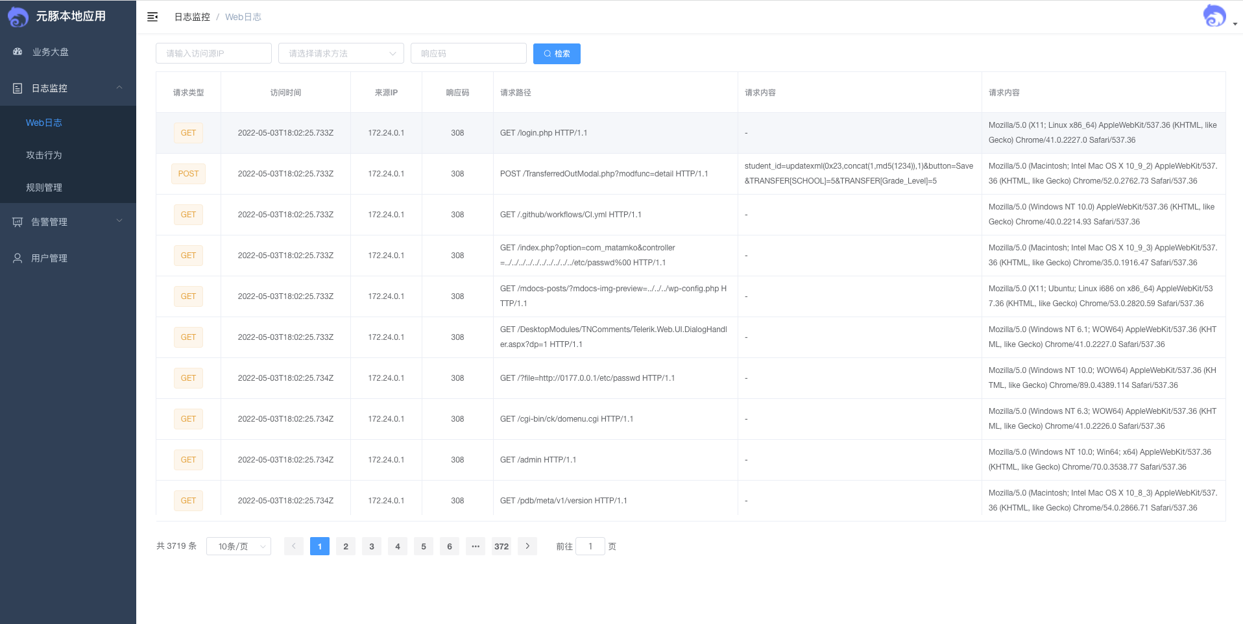Image resolution: width=1243 pixels, height=624 pixels.
Task: Click the app logo beside 元脉本地应用
Action: click(18, 17)
